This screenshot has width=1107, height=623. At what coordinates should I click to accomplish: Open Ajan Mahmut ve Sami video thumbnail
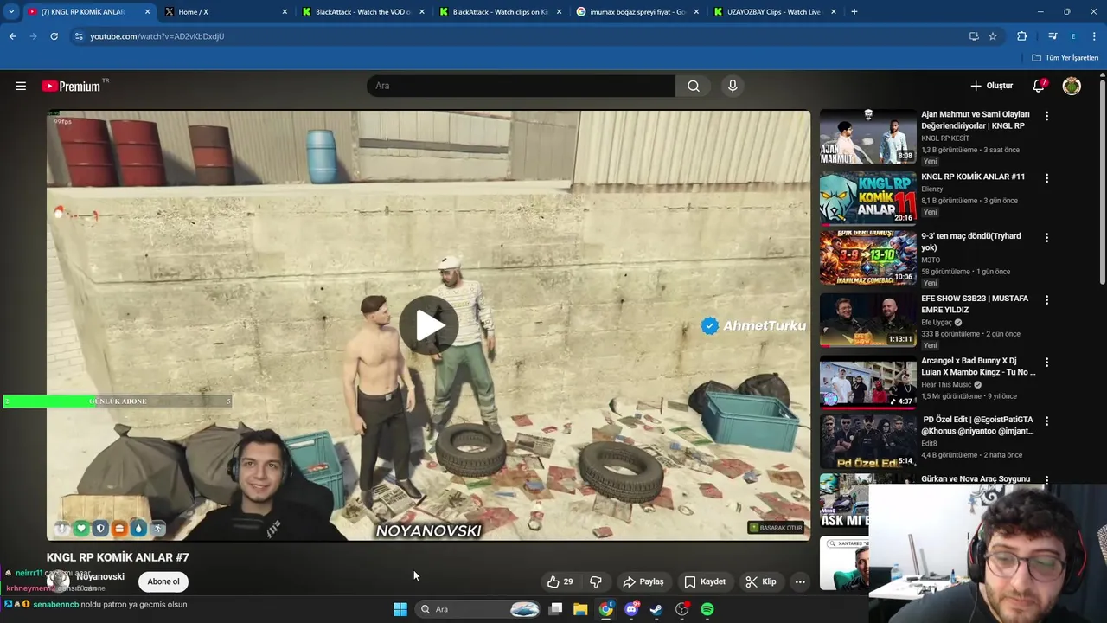pos(867,137)
